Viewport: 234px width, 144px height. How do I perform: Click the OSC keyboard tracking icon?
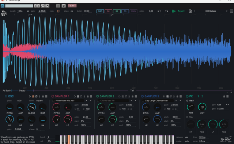point(33,96)
